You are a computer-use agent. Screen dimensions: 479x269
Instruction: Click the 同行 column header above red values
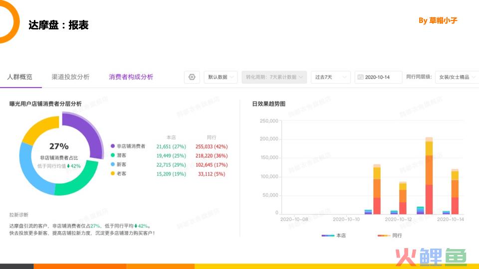212,137
